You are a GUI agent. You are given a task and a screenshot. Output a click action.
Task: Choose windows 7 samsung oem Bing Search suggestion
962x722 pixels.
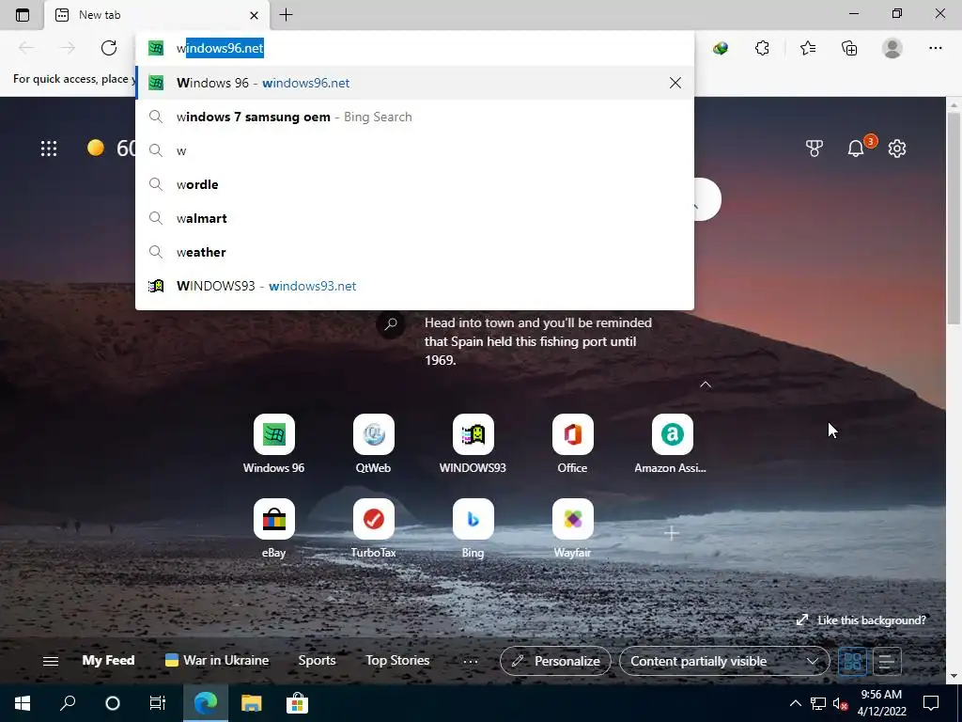(x=414, y=117)
